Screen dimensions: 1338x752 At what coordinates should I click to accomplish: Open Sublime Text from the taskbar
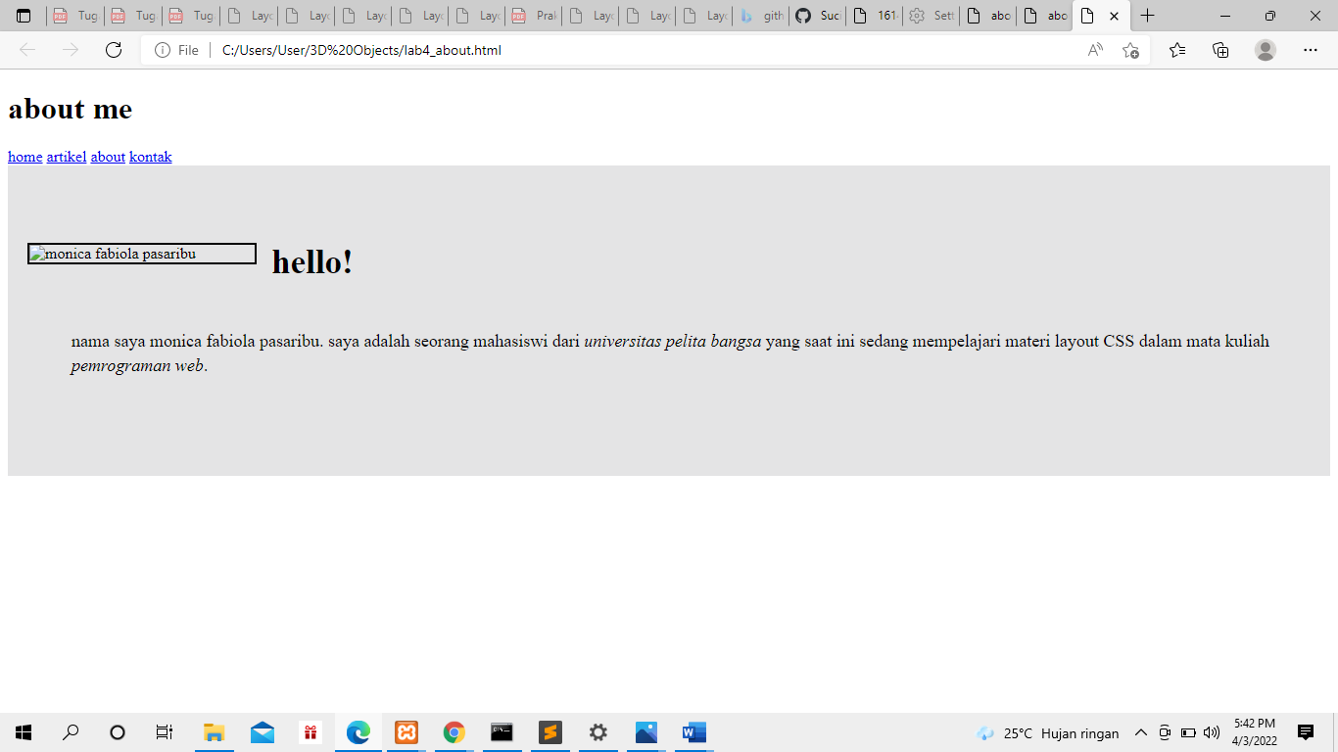pyautogui.click(x=550, y=731)
